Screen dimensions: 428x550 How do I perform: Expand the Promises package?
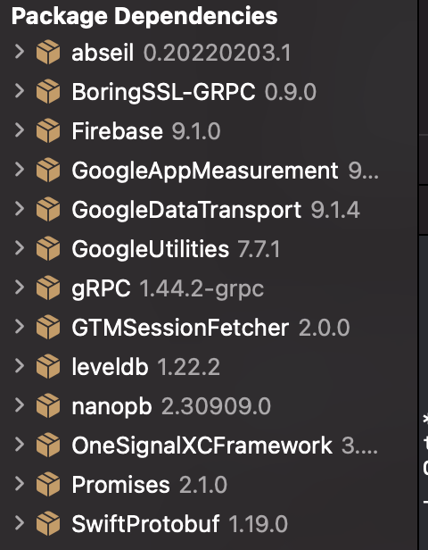20,484
